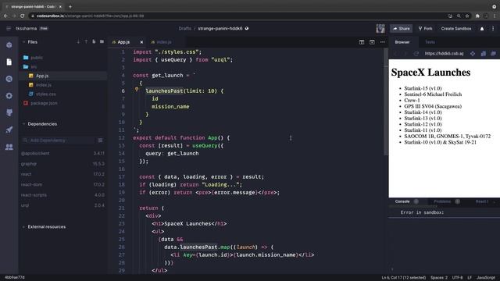This screenshot has height=281, width=500.
Task: Click the react-scripts dependency entry
Action: coord(62,195)
